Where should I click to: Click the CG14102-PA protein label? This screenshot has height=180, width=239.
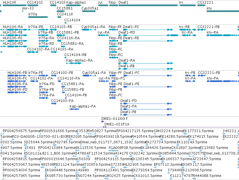tap(42, 78)
